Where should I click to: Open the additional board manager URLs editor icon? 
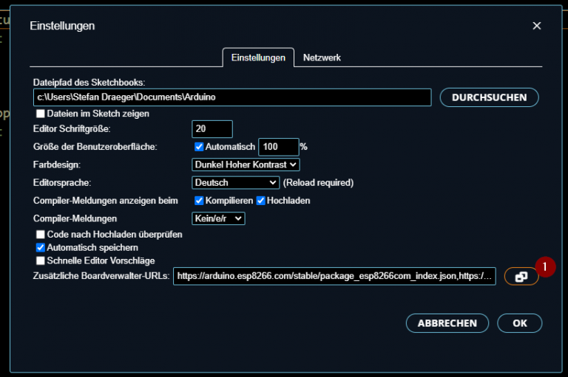pyautogui.click(x=521, y=277)
